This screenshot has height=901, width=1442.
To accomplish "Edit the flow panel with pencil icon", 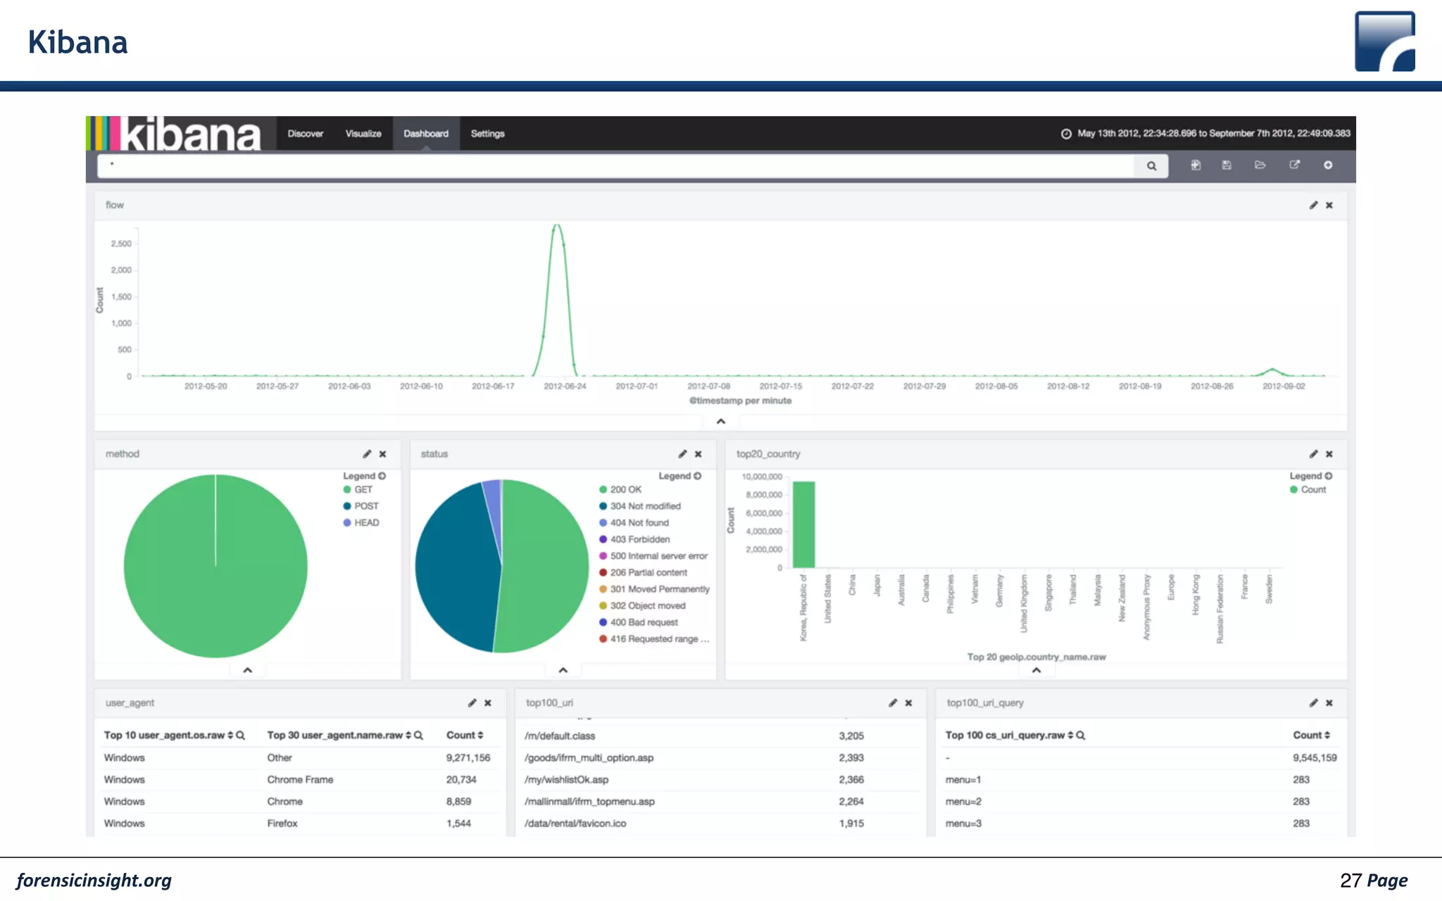I will coord(1313,205).
